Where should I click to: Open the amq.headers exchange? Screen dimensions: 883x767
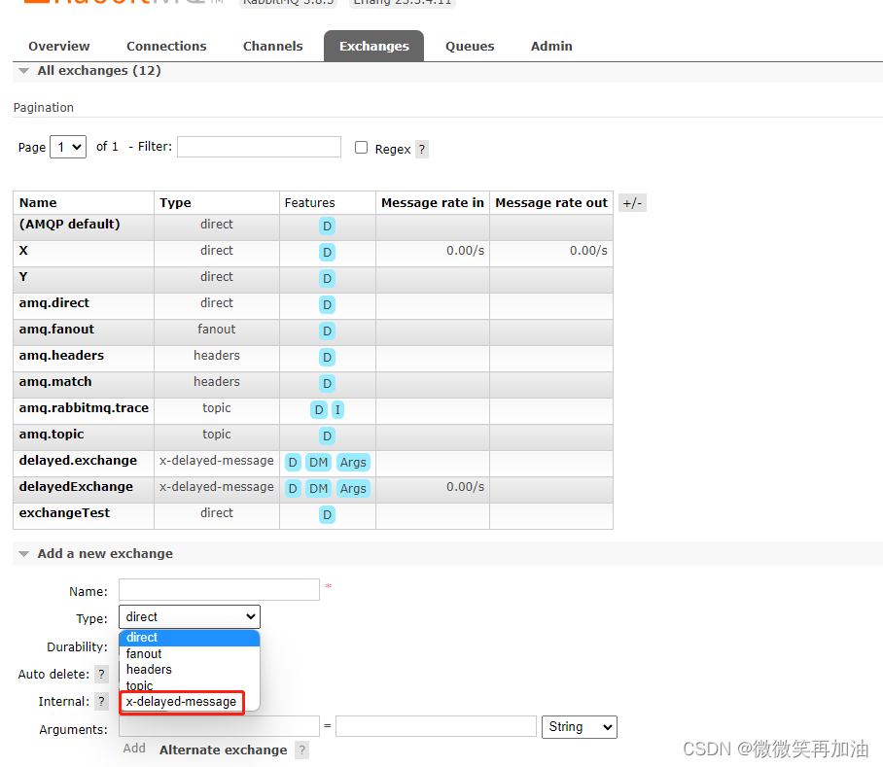[61, 356]
